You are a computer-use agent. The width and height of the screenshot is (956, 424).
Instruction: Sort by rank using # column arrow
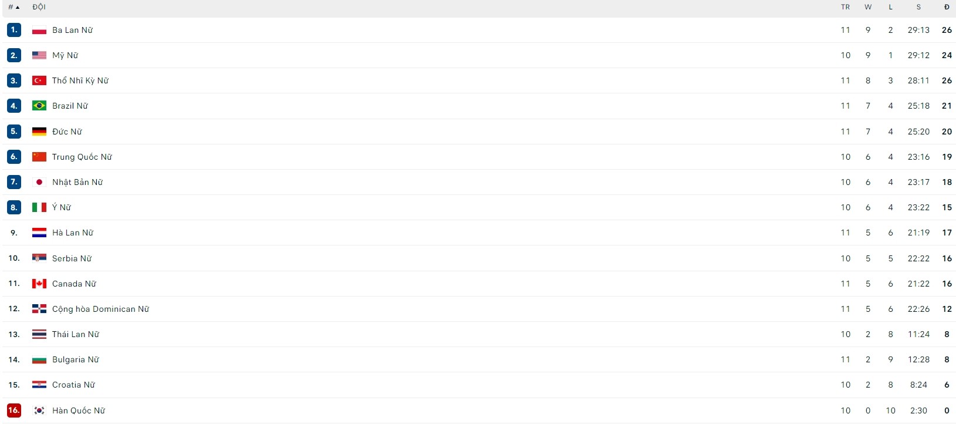14,7
